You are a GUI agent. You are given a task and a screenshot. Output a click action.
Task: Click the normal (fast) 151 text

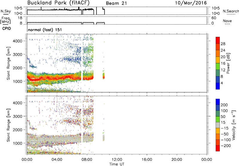coord(45,30)
